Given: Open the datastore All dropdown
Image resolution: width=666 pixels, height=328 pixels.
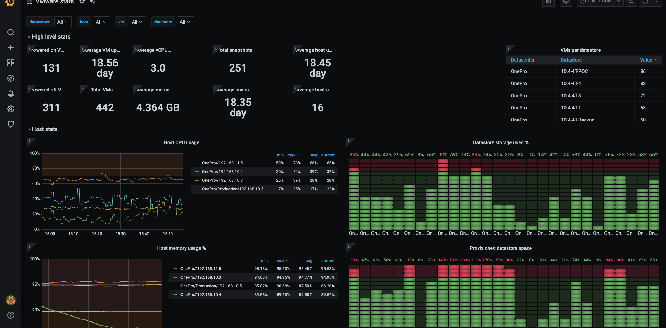Looking at the screenshot, I should [x=185, y=22].
